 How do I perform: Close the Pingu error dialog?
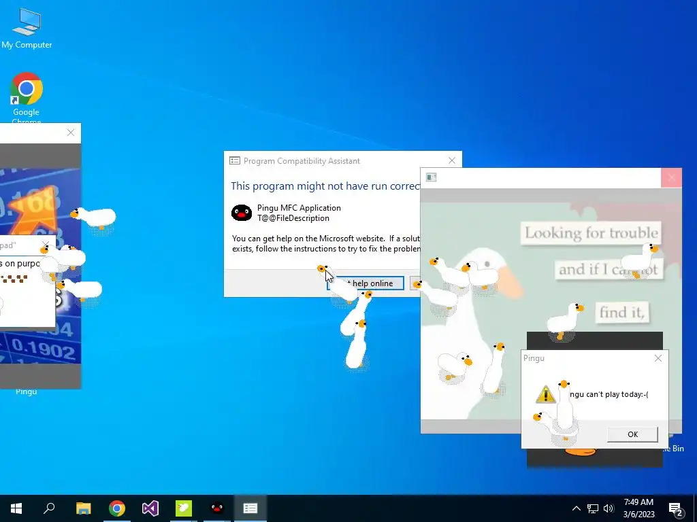coord(658,358)
